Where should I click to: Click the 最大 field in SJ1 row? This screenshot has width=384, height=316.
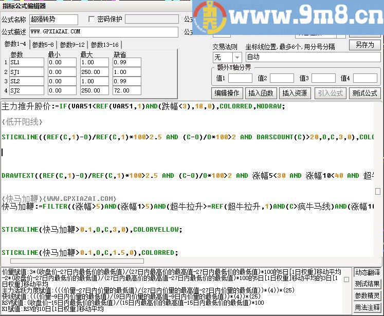[x=95, y=72]
